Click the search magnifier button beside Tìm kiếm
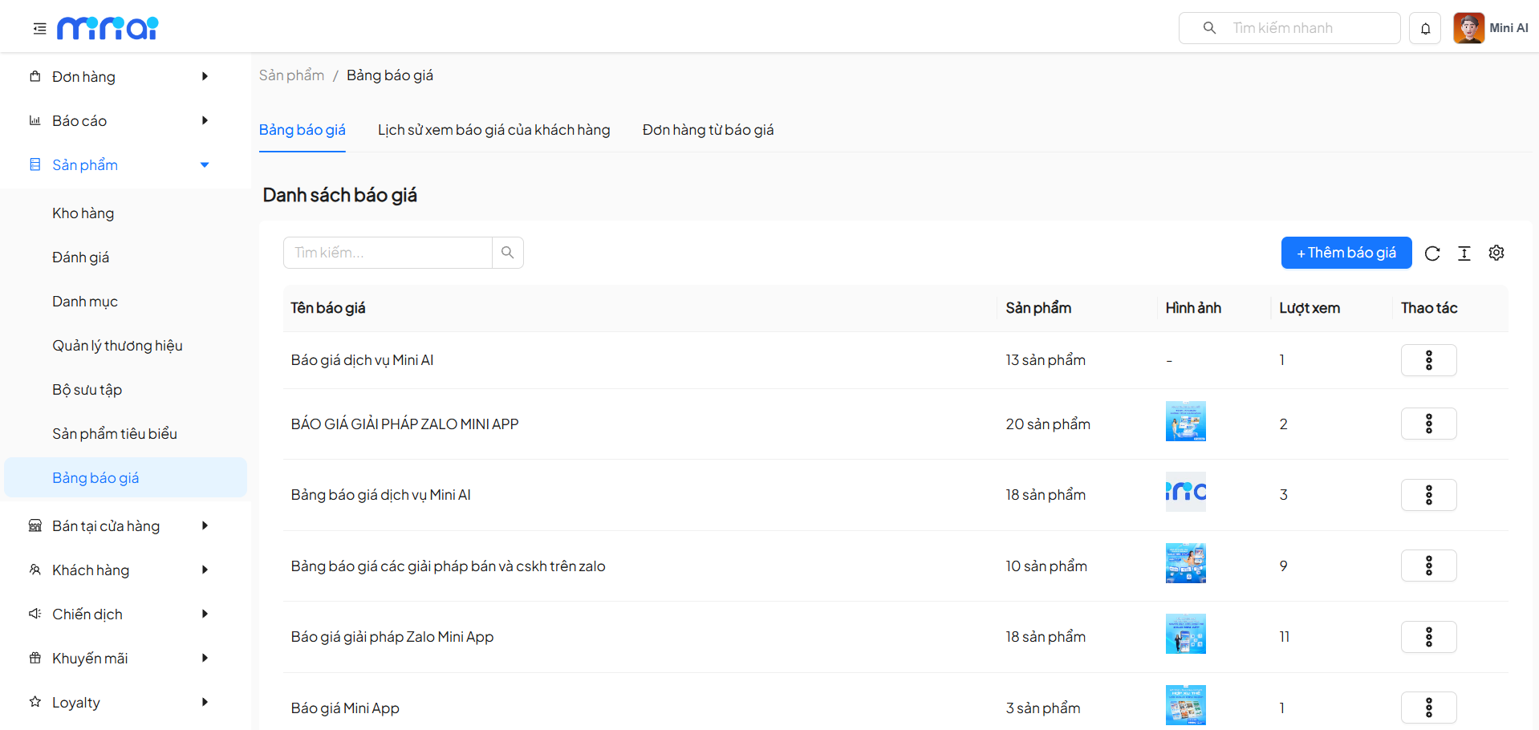Screen dimensions: 1539x730 pyautogui.click(x=507, y=253)
